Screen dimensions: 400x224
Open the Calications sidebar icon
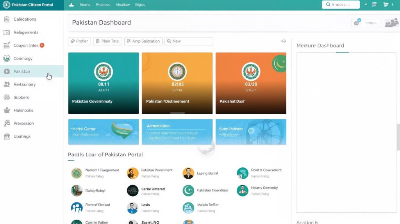(7, 19)
